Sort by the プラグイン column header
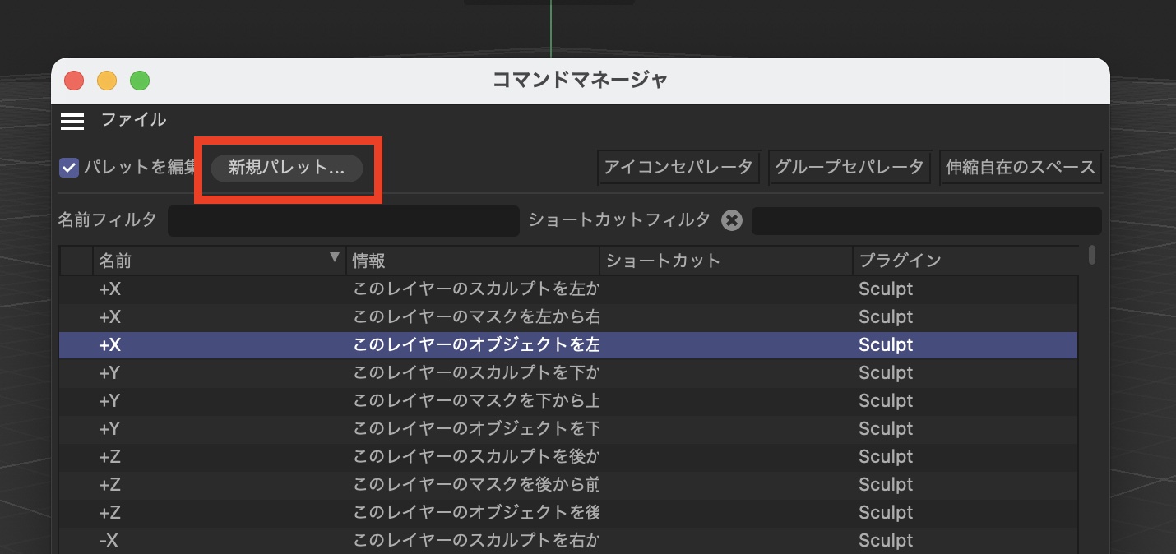 coord(964,261)
